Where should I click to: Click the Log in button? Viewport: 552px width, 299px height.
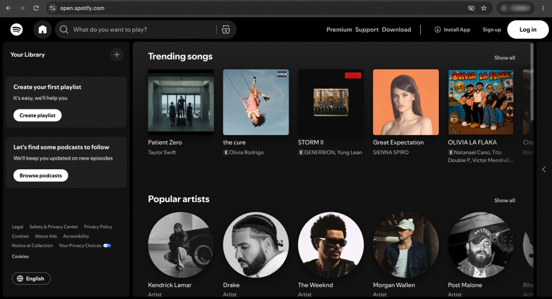point(527,29)
